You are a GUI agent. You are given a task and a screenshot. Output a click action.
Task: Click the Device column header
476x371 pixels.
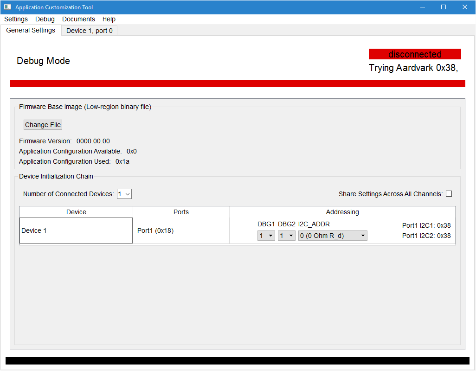[76, 212]
